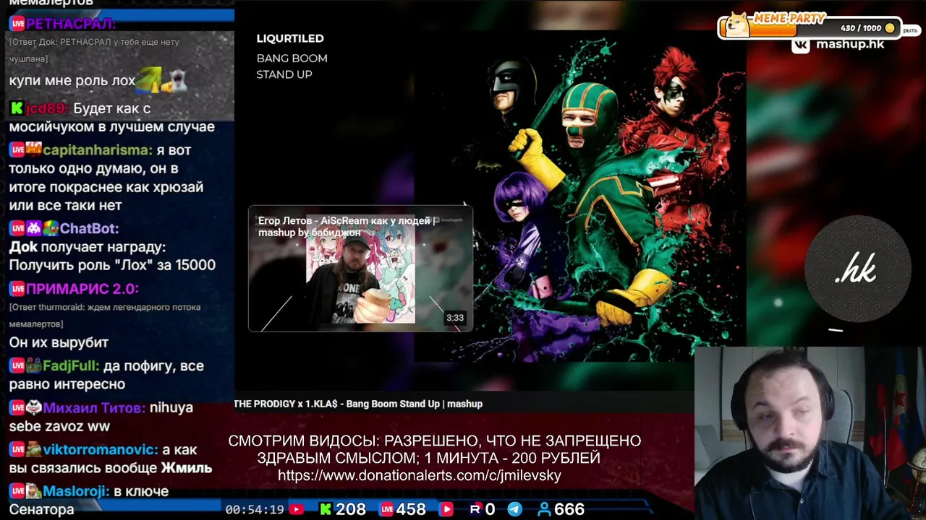Click the 3:33 duration label on the thumbnail
Image resolution: width=926 pixels, height=520 pixels.
point(454,318)
